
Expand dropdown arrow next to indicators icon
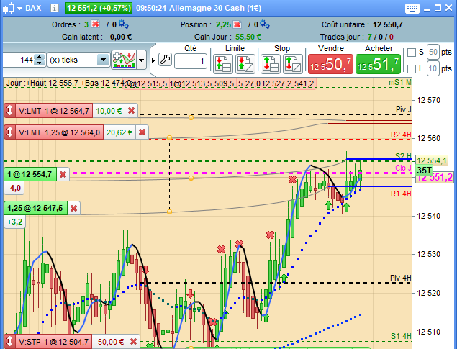pos(141,60)
